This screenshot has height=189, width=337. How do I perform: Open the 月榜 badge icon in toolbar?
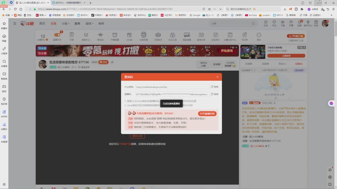click(x=72, y=37)
